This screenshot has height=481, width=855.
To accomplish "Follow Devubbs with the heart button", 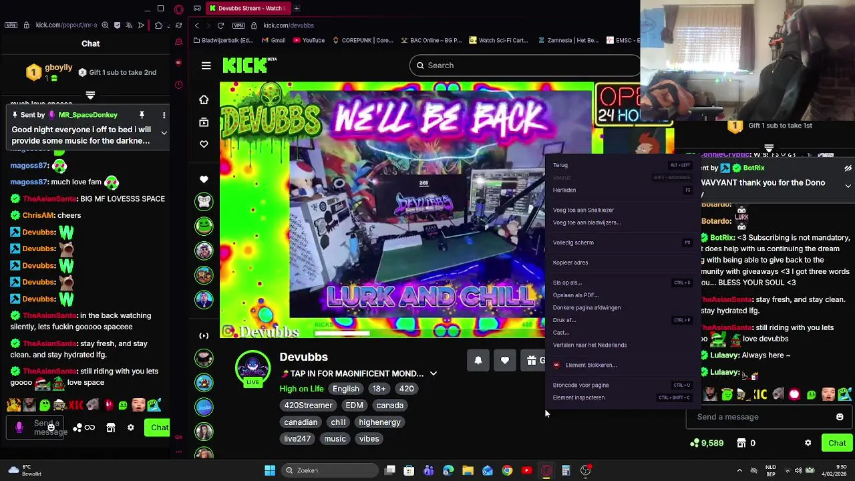I will coord(505,360).
